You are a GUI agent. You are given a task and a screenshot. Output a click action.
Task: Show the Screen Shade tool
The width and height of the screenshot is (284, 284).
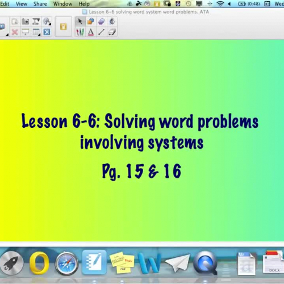(x=26, y=32)
